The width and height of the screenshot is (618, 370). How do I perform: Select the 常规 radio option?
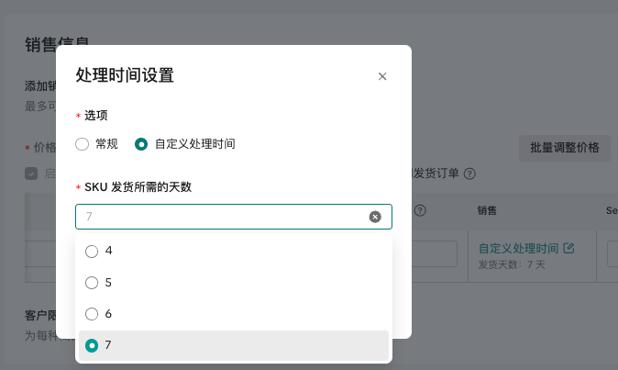coord(83,144)
